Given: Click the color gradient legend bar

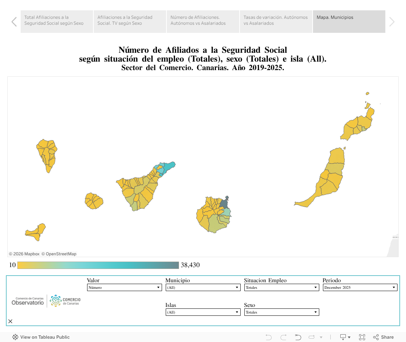Looking at the screenshot, I should click(x=98, y=265).
